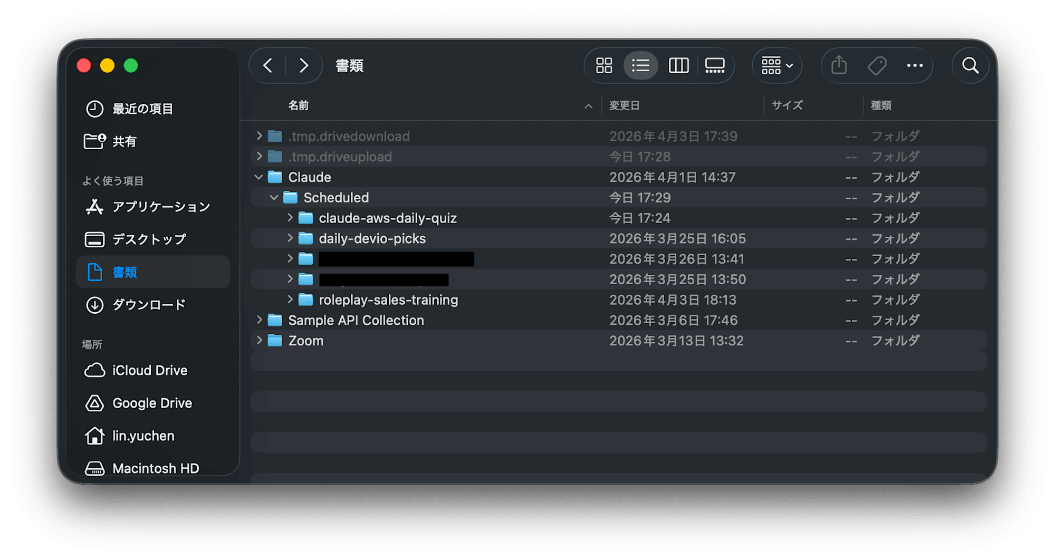Image resolution: width=1055 pixels, height=560 pixels.
Task: Open the more actions ellipsis icon
Action: (x=915, y=65)
